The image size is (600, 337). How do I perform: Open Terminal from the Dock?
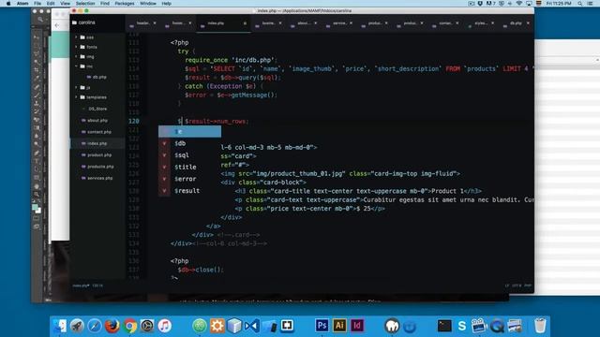click(x=444, y=326)
